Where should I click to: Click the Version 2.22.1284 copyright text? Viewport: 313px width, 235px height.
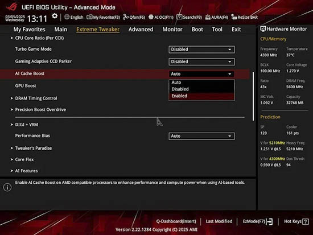pyautogui.click(x=156, y=230)
